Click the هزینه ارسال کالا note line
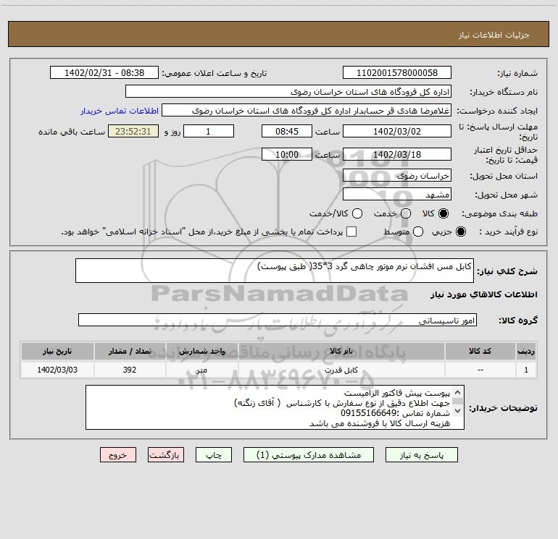The height and width of the screenshot is (539, 558). [380, 423]
